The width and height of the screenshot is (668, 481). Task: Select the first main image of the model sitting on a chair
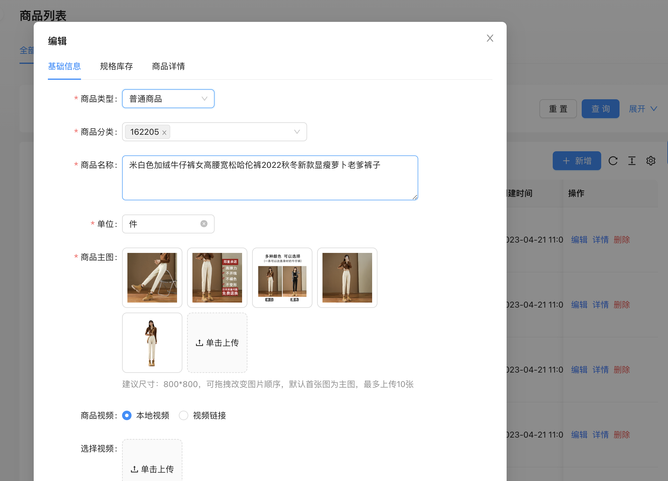[152, 278]
